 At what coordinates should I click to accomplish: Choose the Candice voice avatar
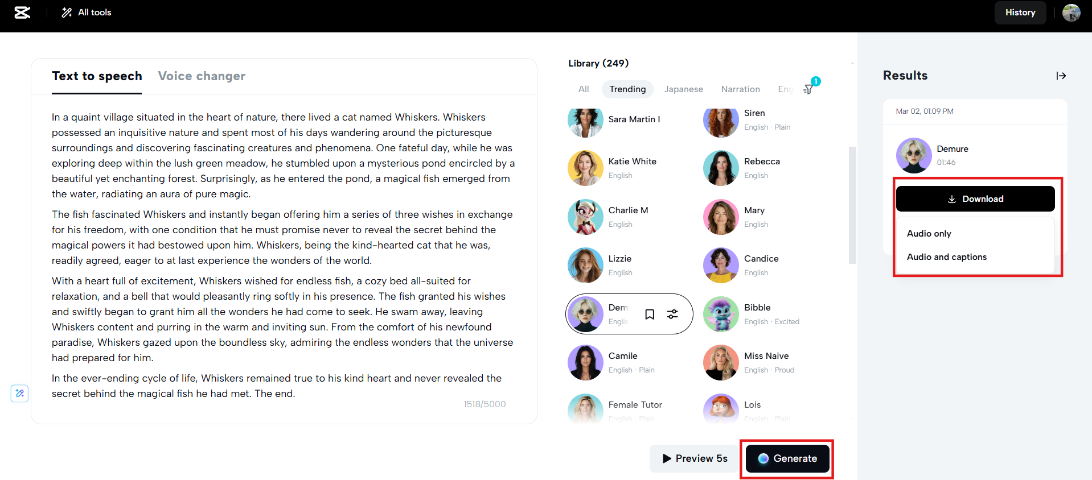(721, 265)
